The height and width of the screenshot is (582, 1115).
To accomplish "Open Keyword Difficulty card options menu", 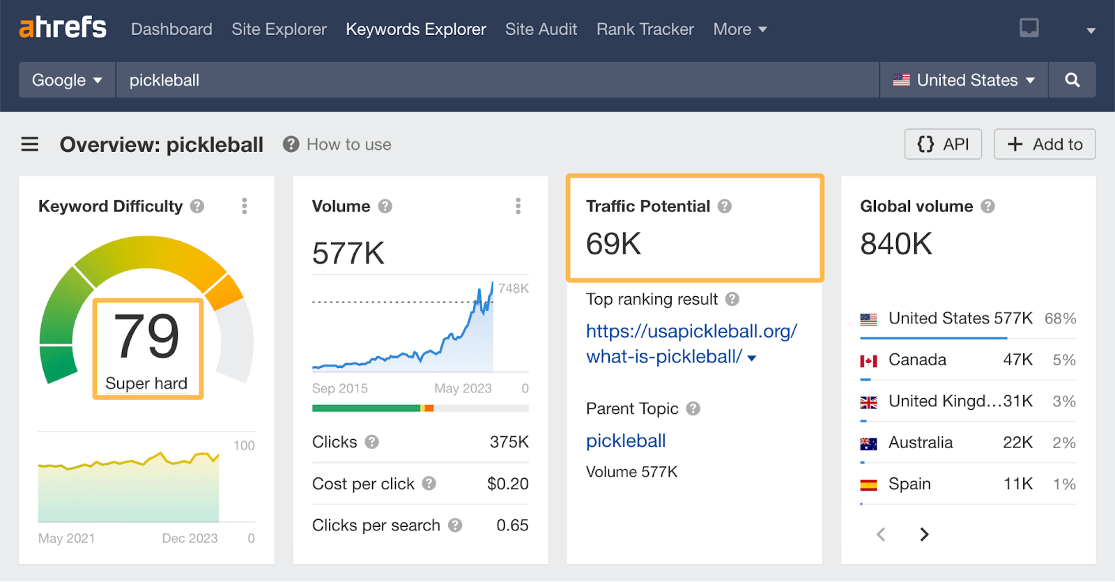I will coord(244,206).
